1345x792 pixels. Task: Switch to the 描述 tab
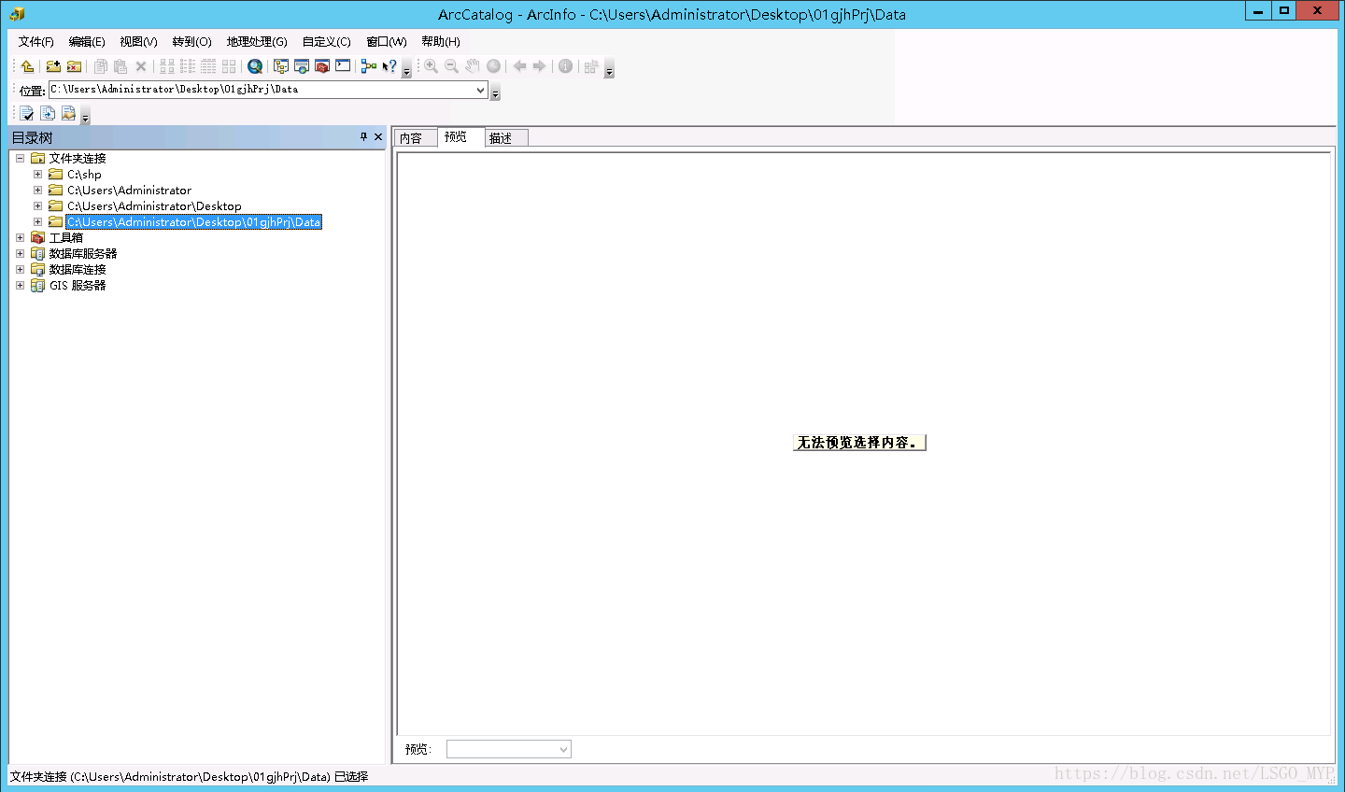pos(505,138)
